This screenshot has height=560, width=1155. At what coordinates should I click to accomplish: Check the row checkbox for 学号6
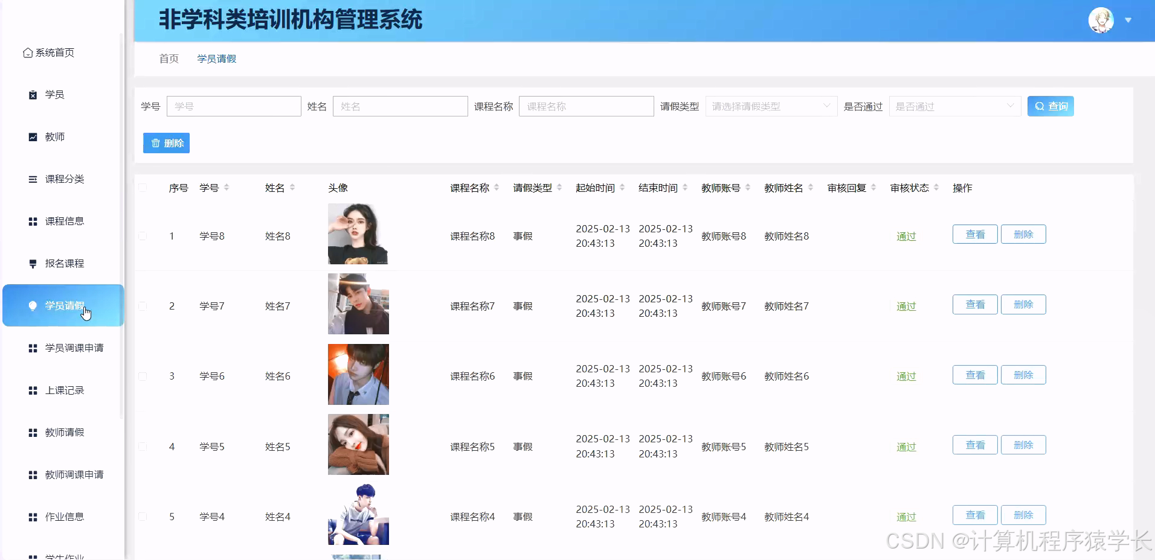(143, 375)
